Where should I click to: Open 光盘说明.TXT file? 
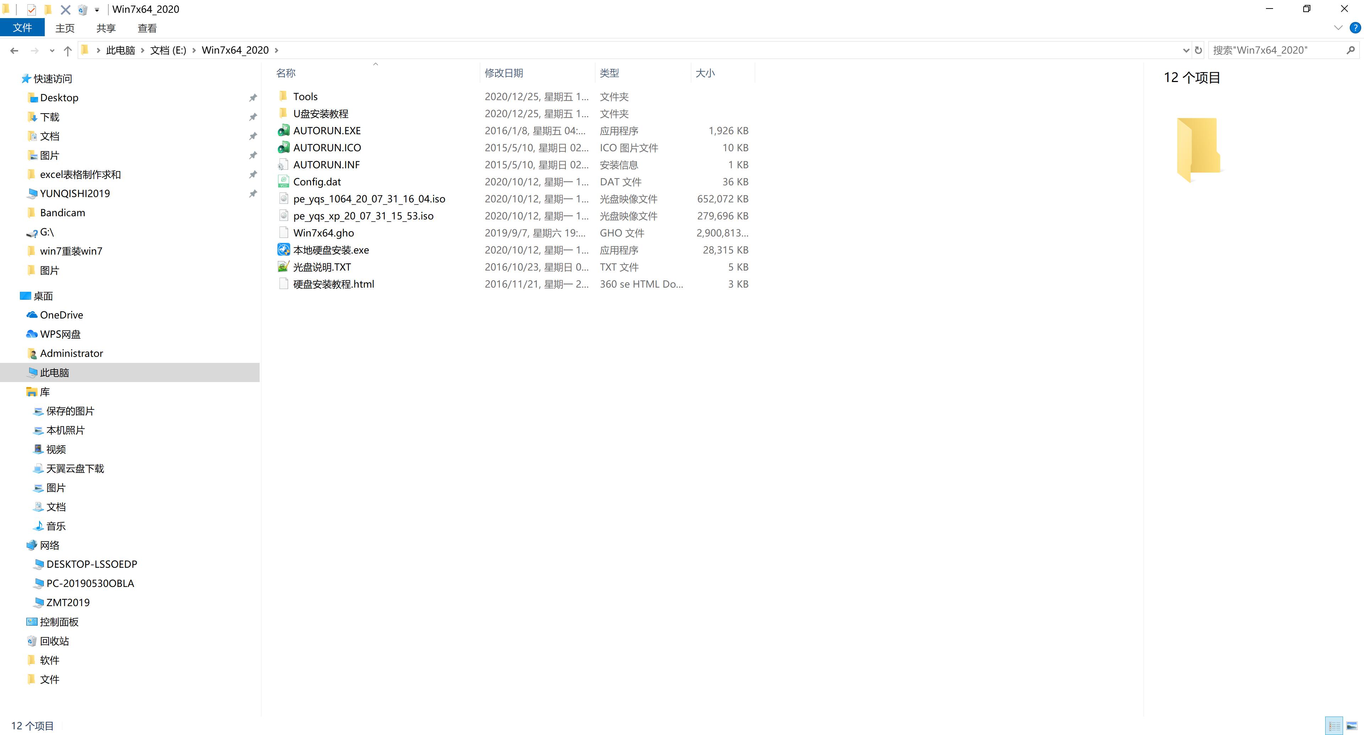[x=321, y=266]
